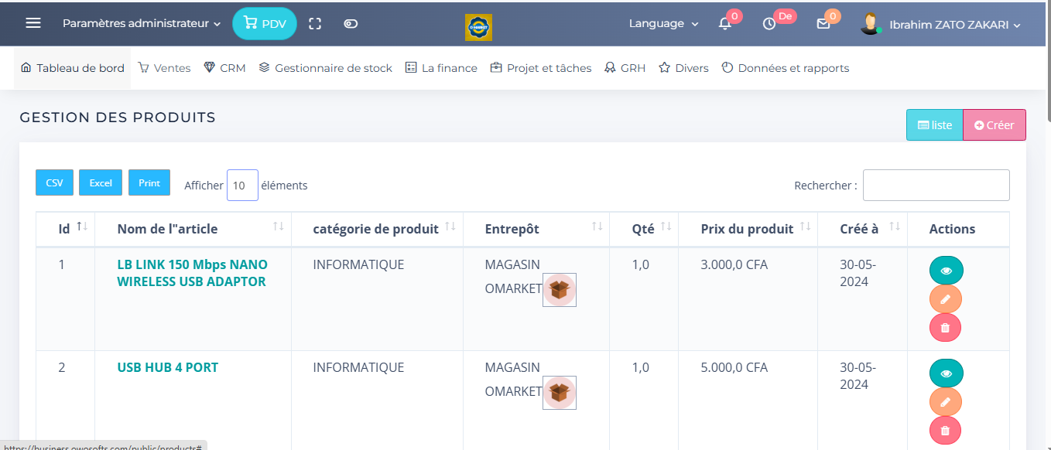This screenshot has height=450, width=1051.
Task: Toggle the switch icon in top bar
Action: [x=351, y=24]
